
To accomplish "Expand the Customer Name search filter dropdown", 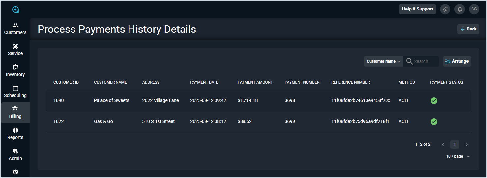I will click(384, 61).
